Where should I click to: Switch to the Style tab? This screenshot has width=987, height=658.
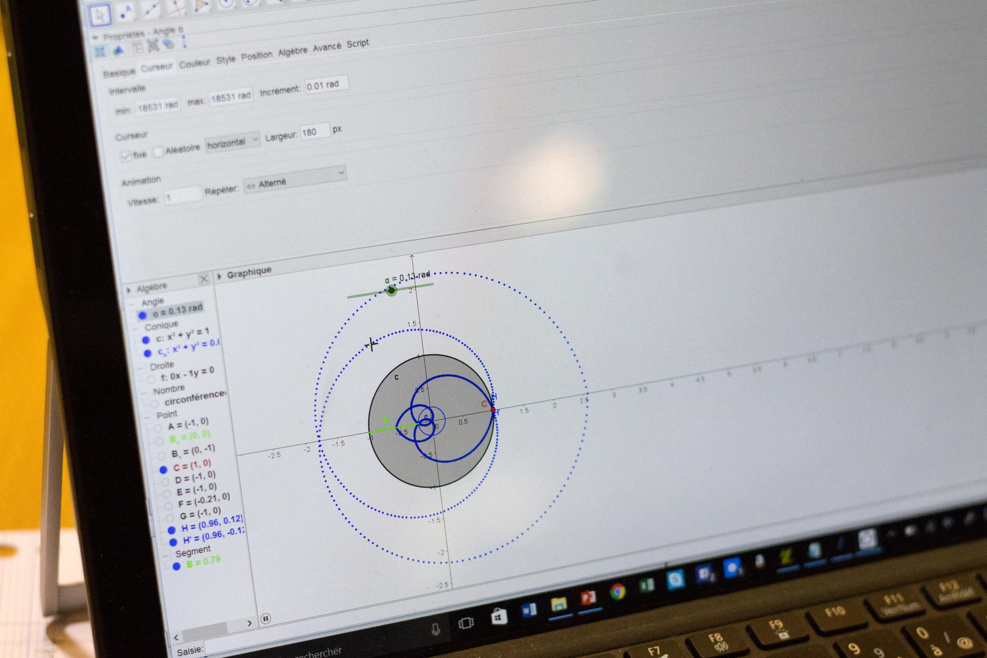[x=226, y=60]
